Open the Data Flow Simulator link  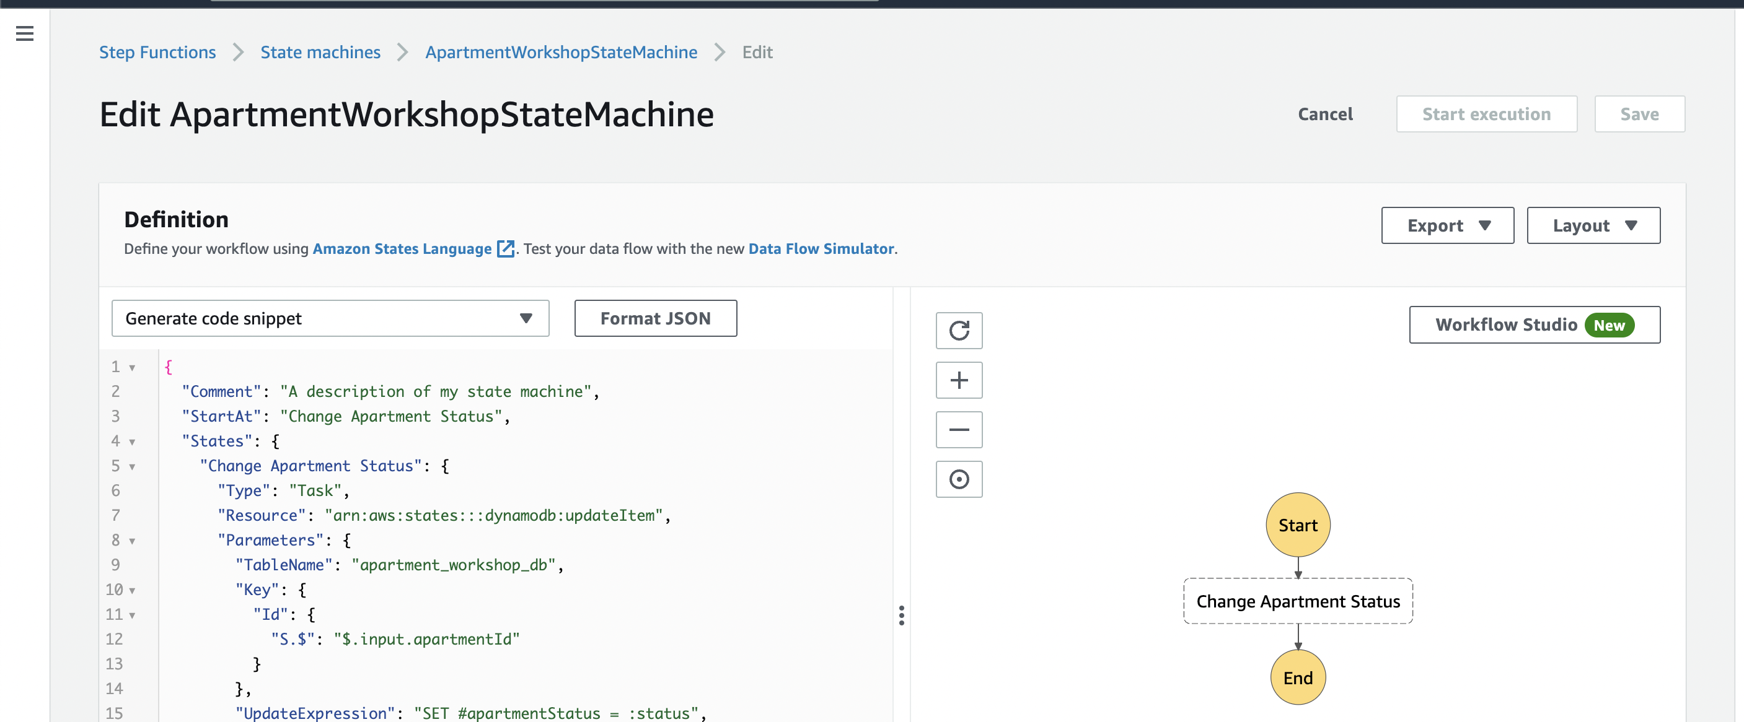pyautogui.click(x=821, y=248)
